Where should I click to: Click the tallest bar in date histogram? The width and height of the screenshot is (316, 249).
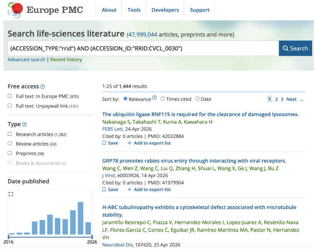pyautogui.click(x=80, y=218)
